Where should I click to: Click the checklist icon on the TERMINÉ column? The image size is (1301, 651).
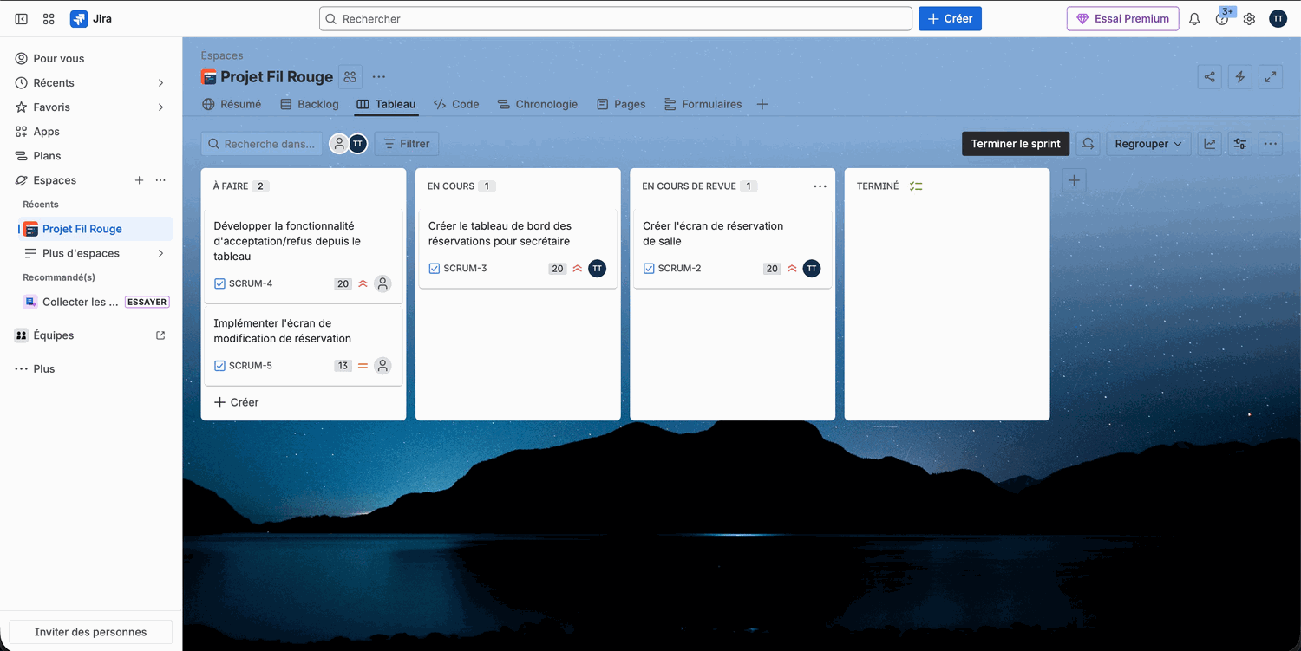click(916, 186)
